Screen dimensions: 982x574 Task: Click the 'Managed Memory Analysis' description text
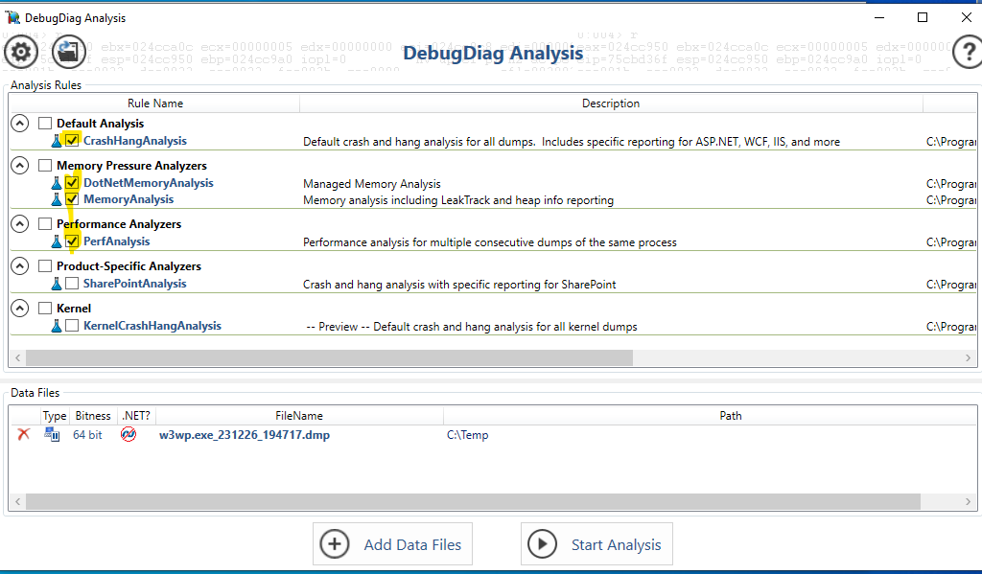coord(372,183)
